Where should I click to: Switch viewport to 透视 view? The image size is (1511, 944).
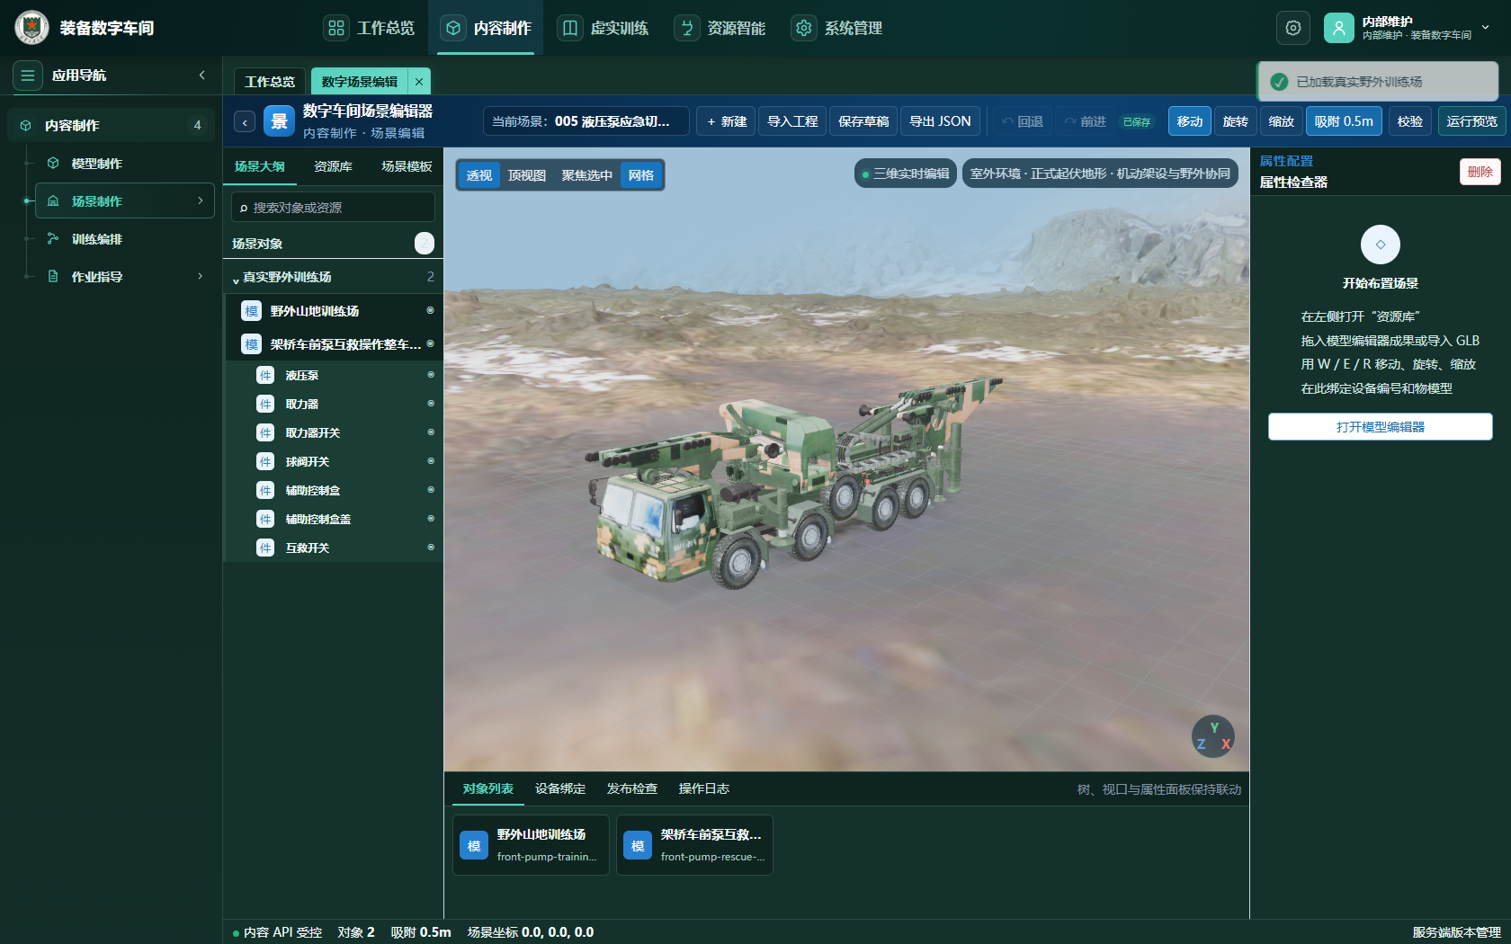coord(479,175)
